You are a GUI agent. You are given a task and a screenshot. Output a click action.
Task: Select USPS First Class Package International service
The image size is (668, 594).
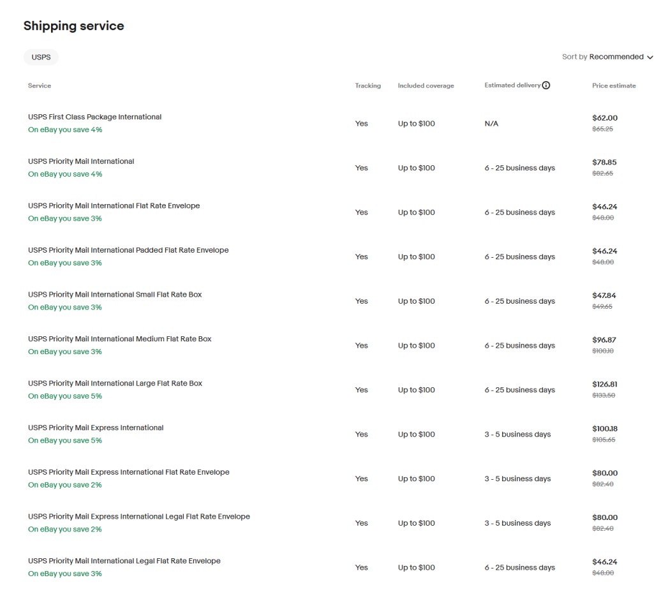pos(94,117)
